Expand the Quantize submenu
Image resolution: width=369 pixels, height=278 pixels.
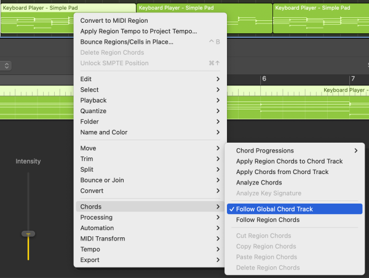150,111
